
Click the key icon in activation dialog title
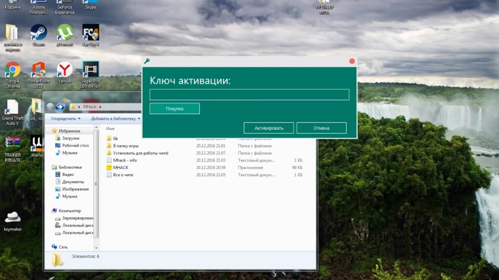(x=147, y=61)
